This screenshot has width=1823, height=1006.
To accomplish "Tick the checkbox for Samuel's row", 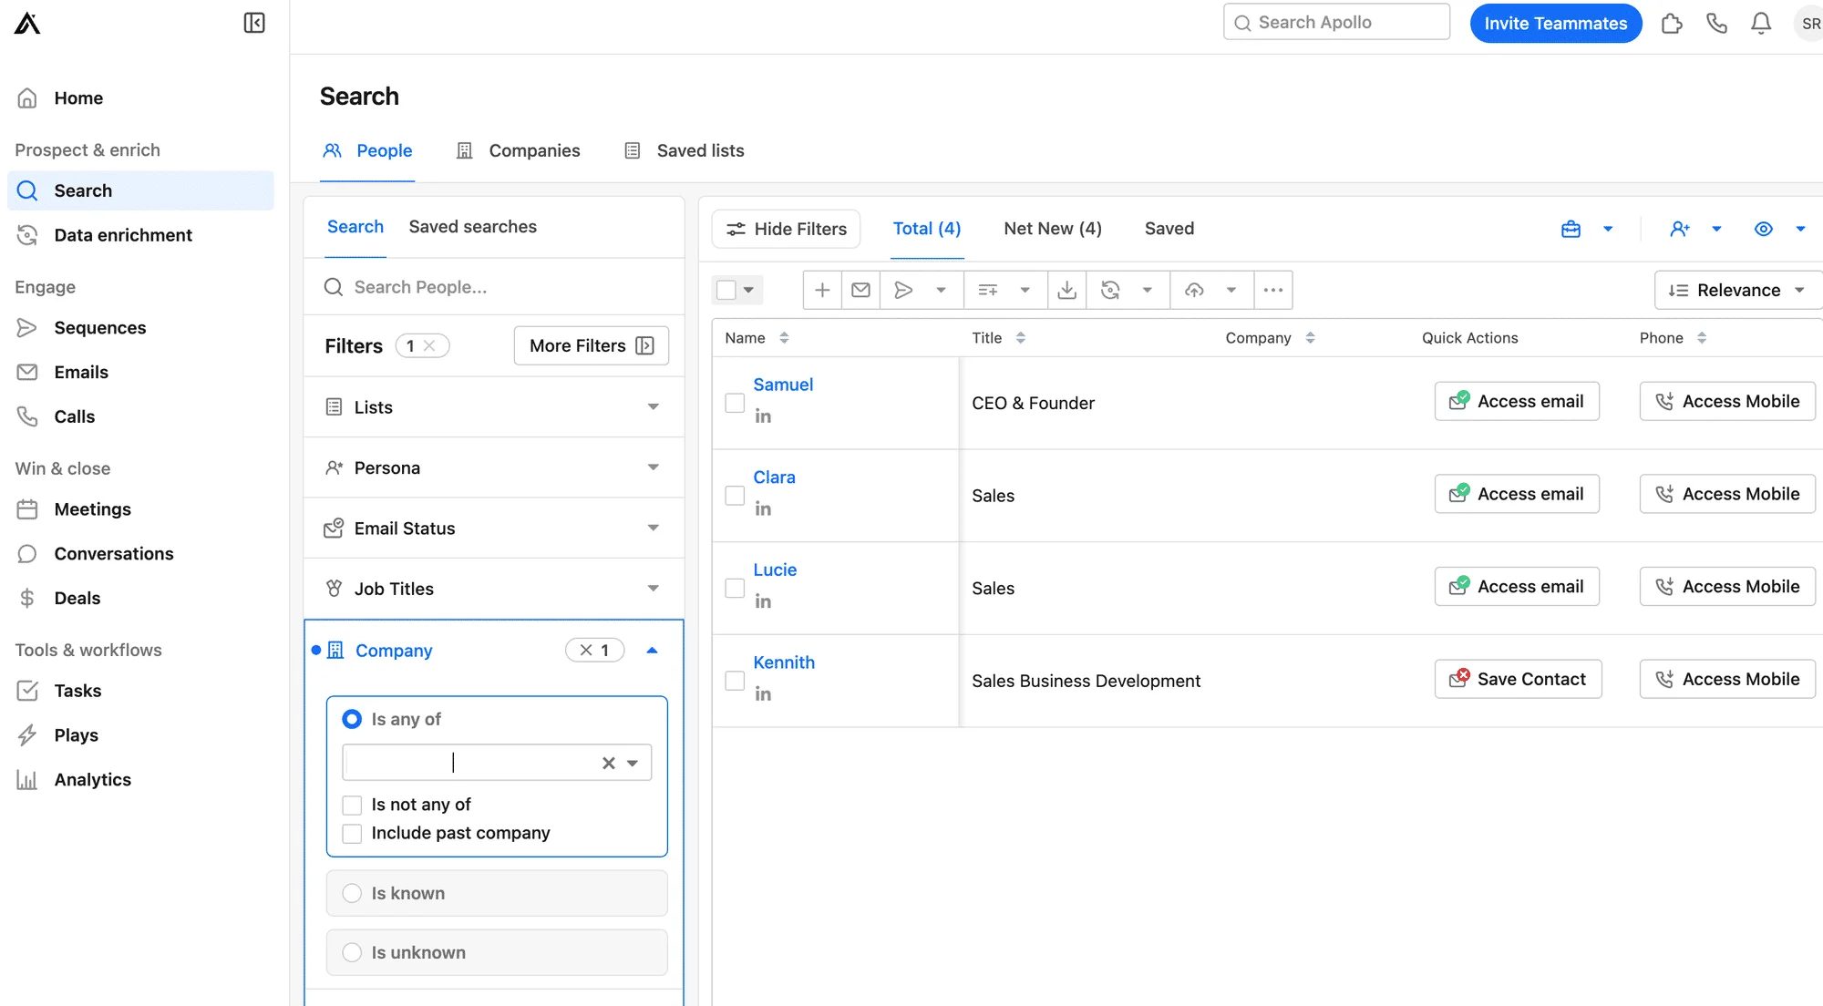I will (x=735, y=403).
